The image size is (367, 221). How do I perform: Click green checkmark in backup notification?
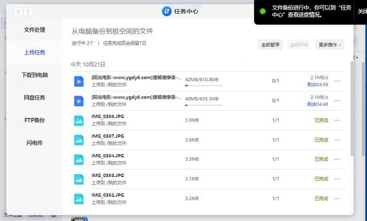[262, 11]
